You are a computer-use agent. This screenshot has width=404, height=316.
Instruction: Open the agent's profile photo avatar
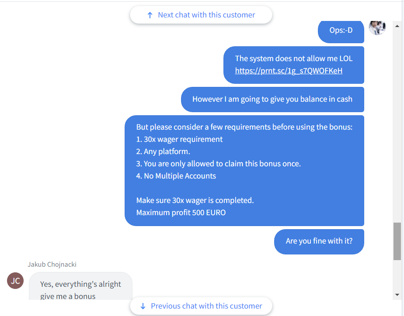pyautogui.click(x=377, y=28)
